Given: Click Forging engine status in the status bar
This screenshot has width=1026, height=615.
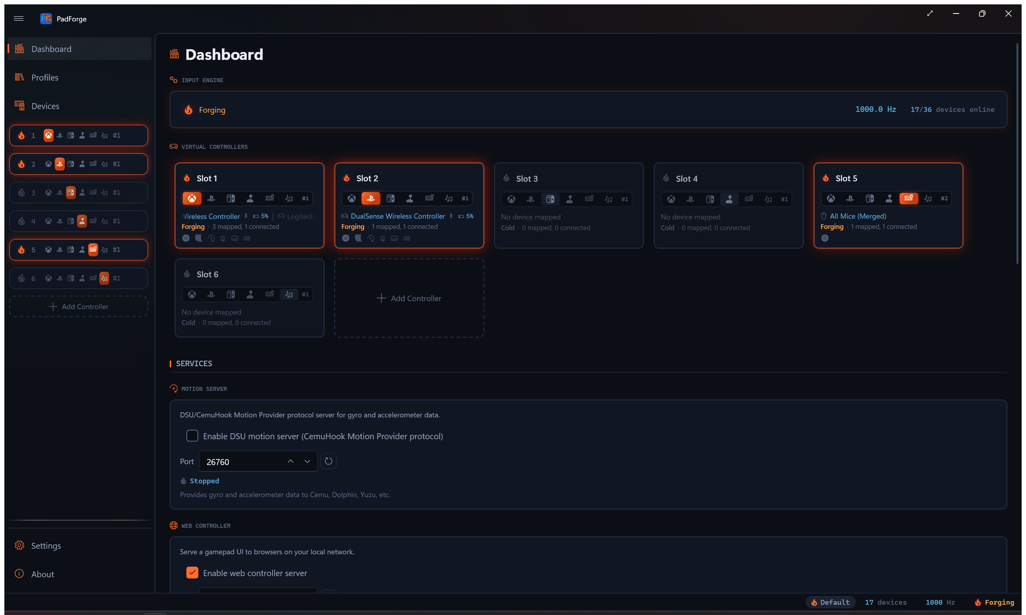Looking at the screenshot, I should [995, 603].
